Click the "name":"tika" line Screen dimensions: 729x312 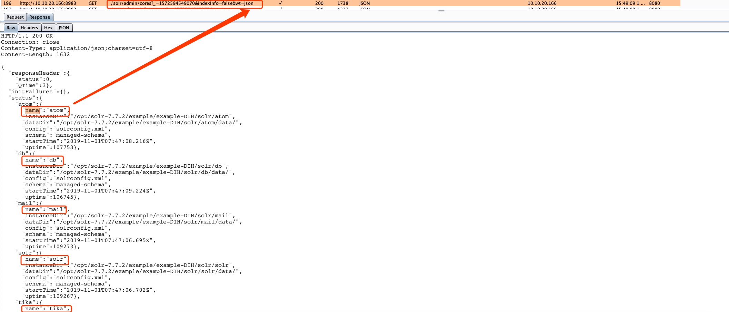[46, 309]
